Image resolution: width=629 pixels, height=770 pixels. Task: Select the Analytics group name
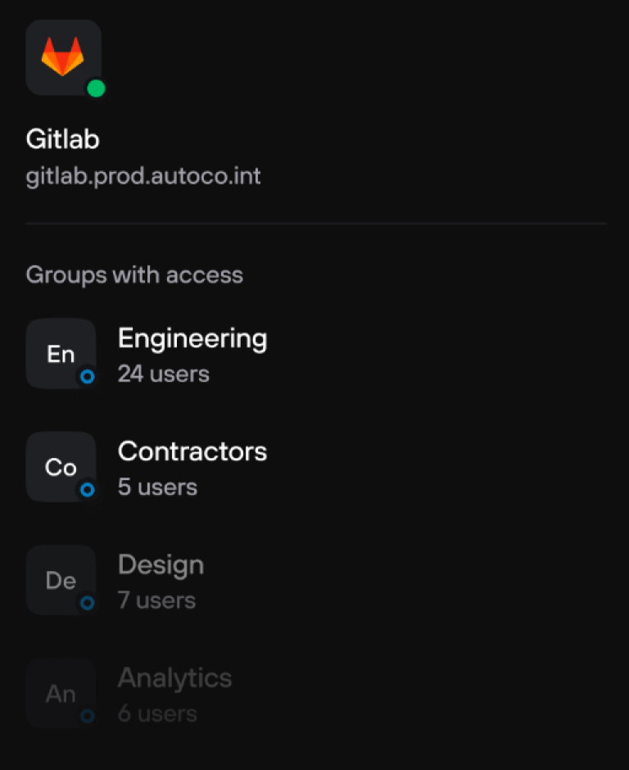pyautogui.click(x=174, y=678)
